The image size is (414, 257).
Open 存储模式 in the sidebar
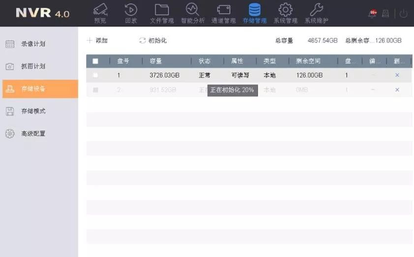pos(33,111)
